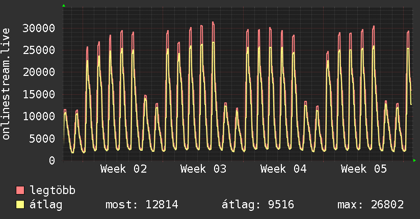Click the max: 26802 statistic

(x=371, y=205)
